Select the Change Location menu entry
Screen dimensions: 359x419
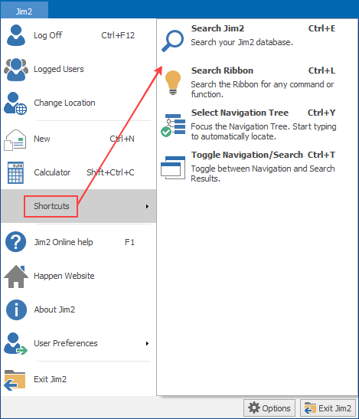click(79, 103)
